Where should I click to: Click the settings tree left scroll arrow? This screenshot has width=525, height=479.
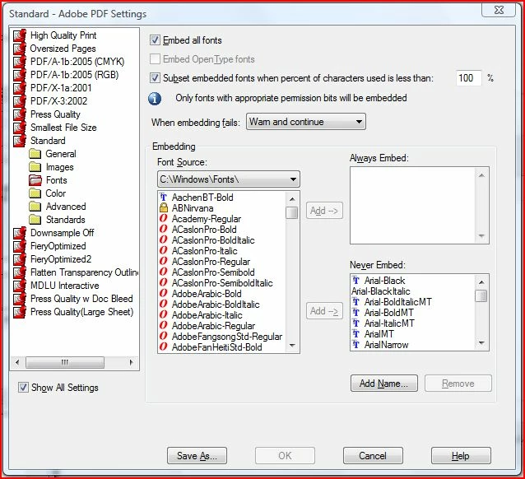pos(17,362)
